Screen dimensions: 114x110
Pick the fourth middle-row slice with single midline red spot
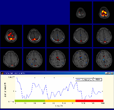(x=81, y=36)
